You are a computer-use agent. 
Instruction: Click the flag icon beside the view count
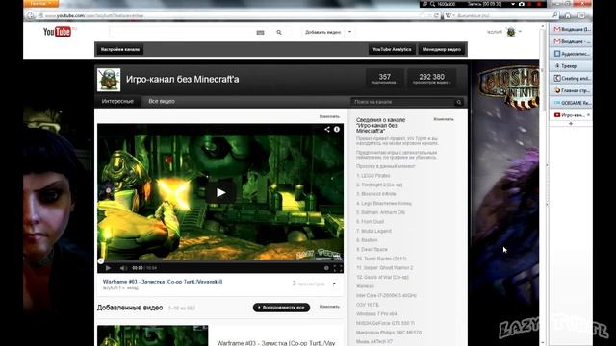[334, 284]
